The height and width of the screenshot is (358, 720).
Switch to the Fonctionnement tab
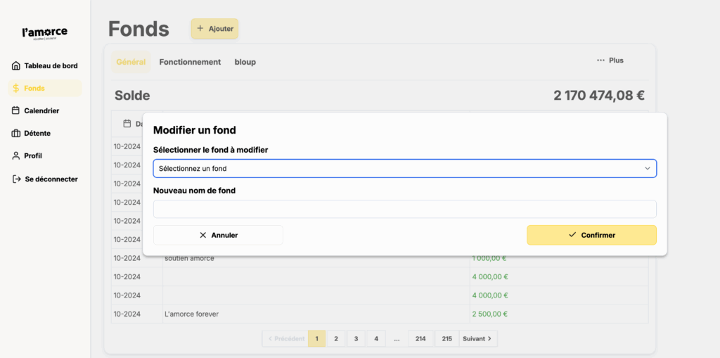[x=190, y=62]
